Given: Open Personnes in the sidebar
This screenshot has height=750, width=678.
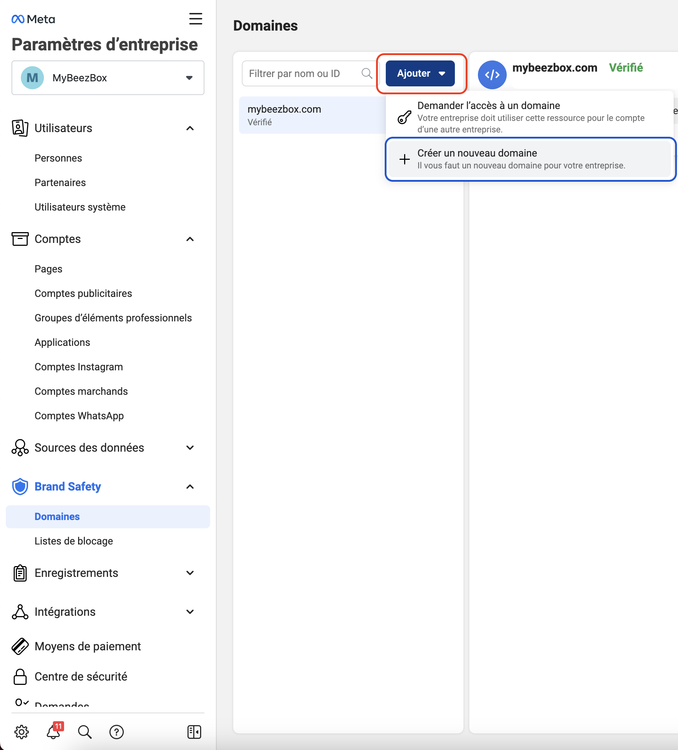Looking at the screenshot, I should pyautogui.click(x=58, y=158).
